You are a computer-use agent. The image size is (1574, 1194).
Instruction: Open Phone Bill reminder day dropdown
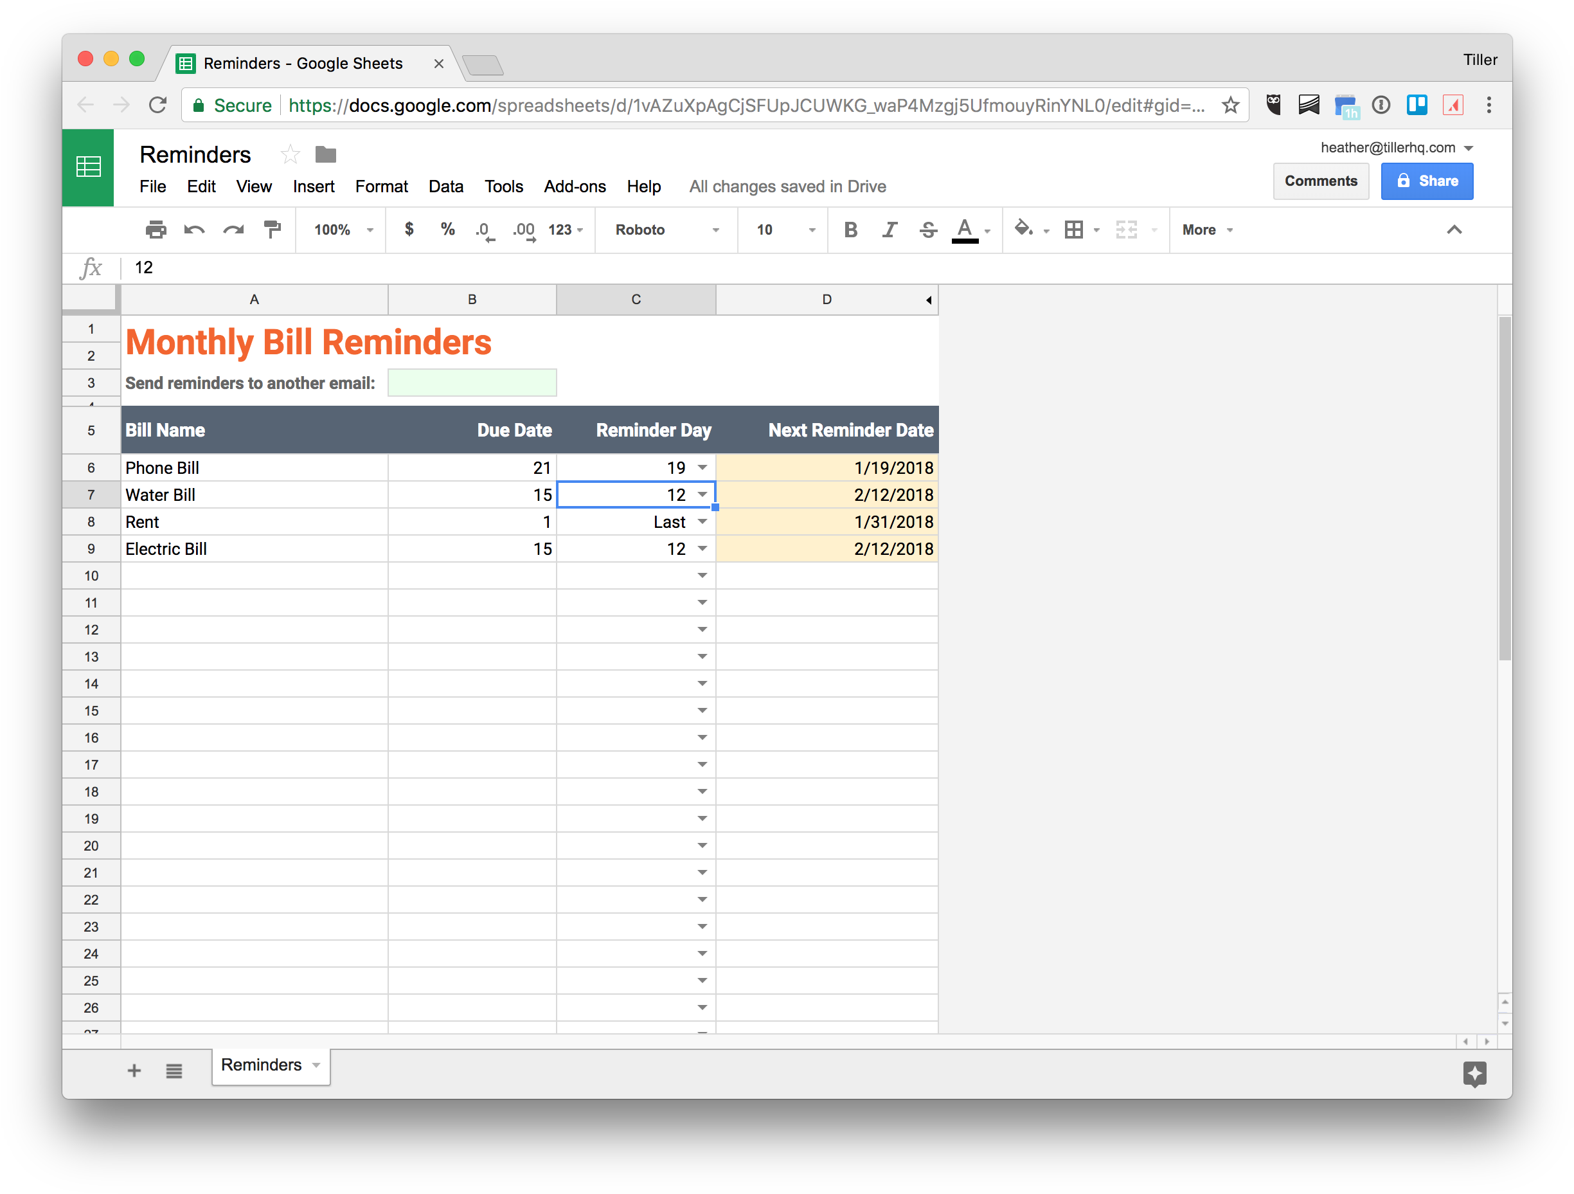point(702,468)
